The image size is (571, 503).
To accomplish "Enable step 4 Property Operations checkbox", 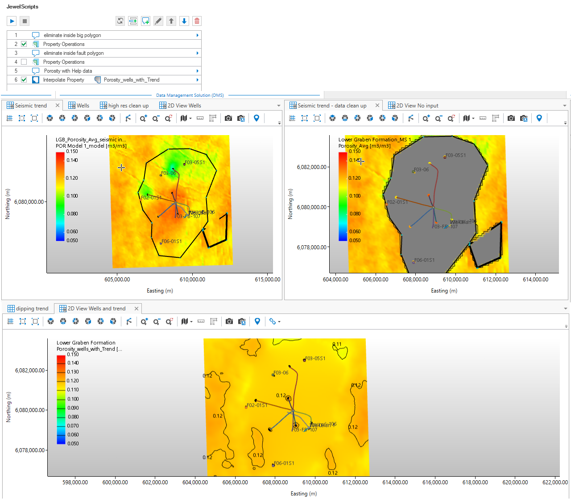I will [24, 62].
